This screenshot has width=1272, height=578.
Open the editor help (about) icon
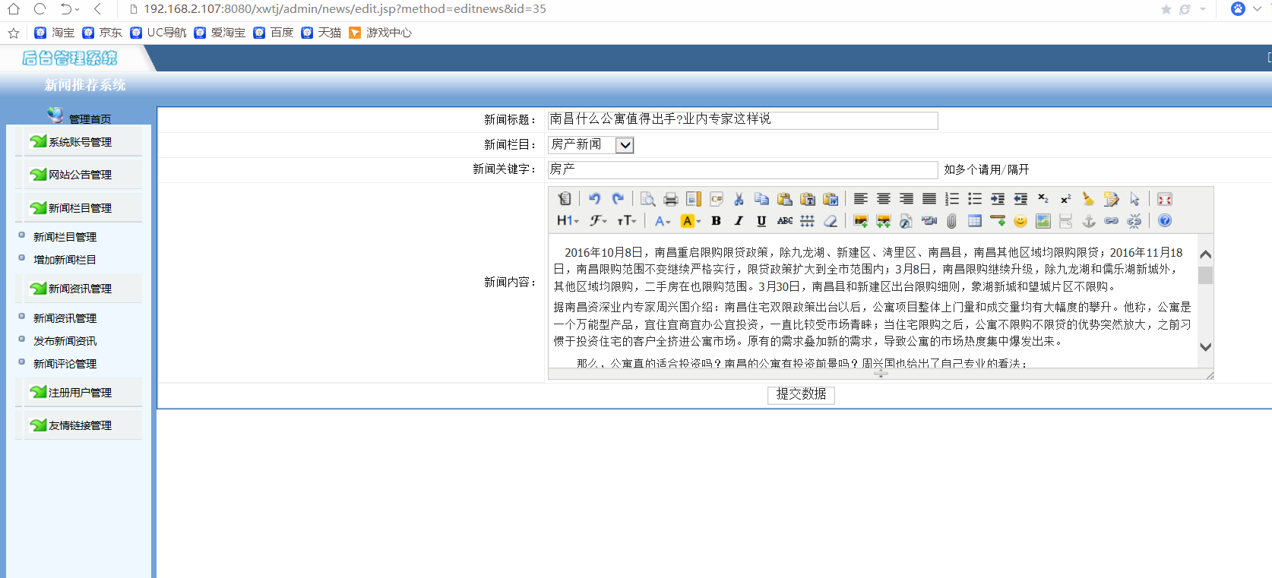pos(1164,221)
